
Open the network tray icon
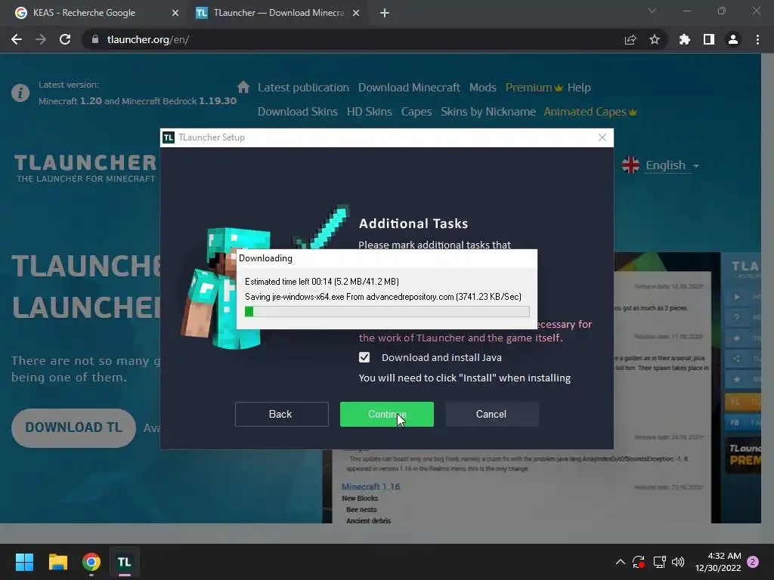(659, 562)
